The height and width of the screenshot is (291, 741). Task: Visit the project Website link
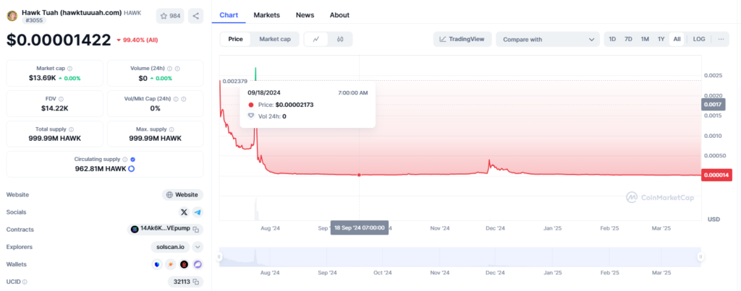pos(183,195)
